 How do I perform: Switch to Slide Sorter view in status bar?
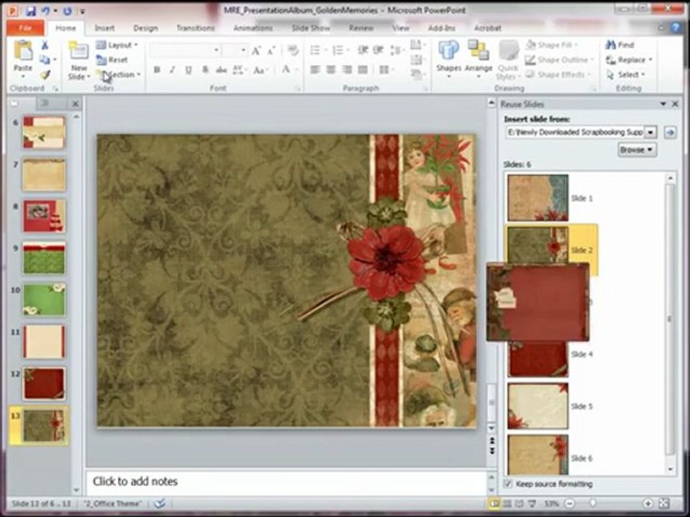pyautogui.click(x=508, y=504)
